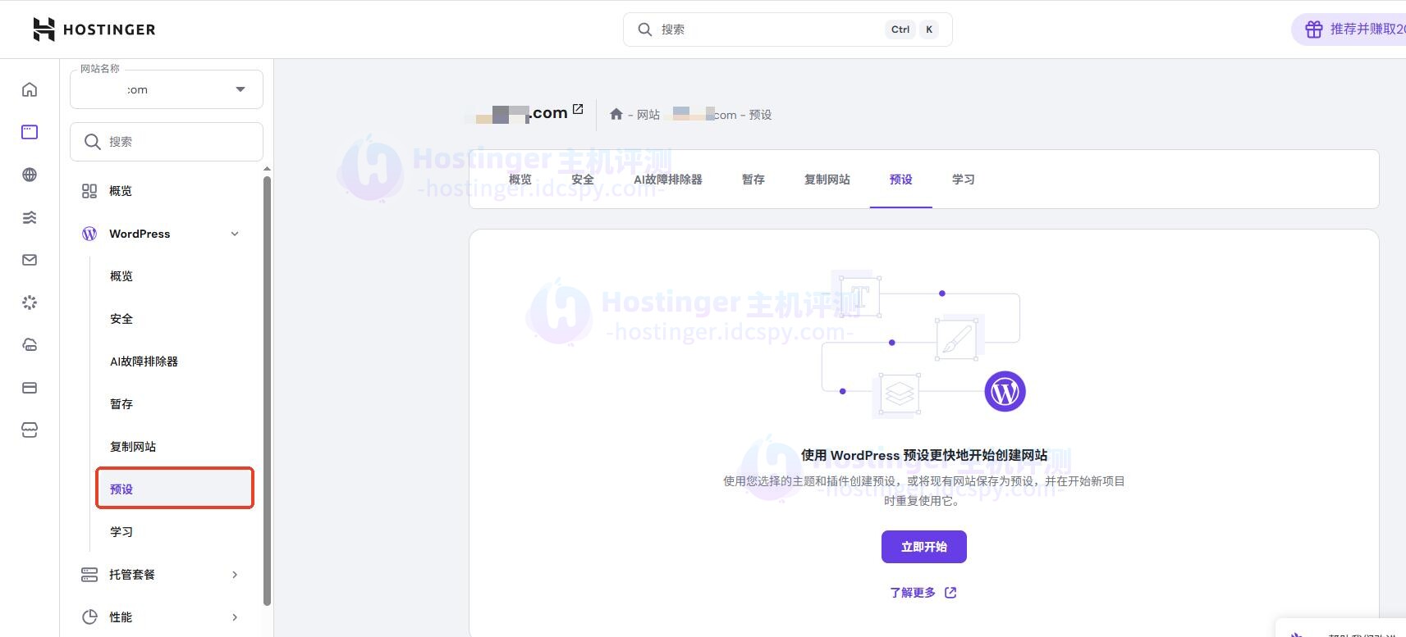Click external link icon beside 了解更多
This screenshot has height=637, width=1406.
pos(950,593)
